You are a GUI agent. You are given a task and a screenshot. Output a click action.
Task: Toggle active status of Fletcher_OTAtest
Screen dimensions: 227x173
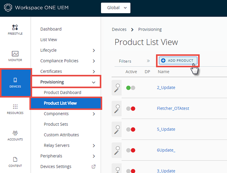coord(131,108)
